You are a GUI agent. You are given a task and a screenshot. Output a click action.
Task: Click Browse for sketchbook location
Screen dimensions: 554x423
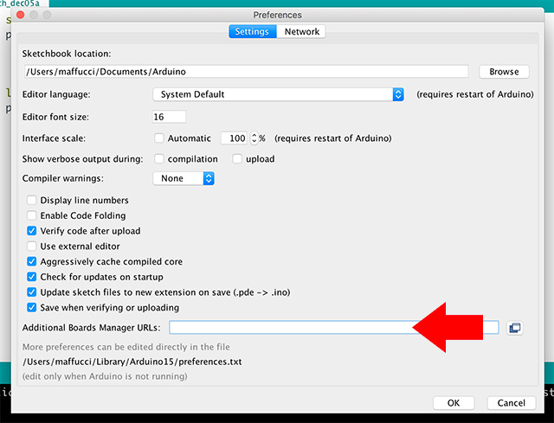(x=504, y=72)
